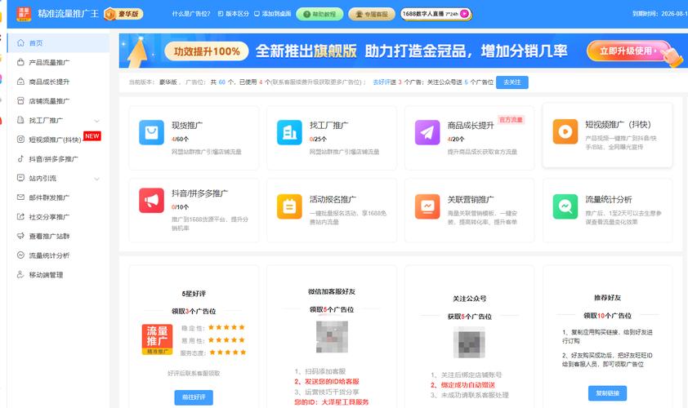This screenshot has width=688, height=408.
Task: Open the orange 关联营销推广 card icon
Action: coord(427,206)
